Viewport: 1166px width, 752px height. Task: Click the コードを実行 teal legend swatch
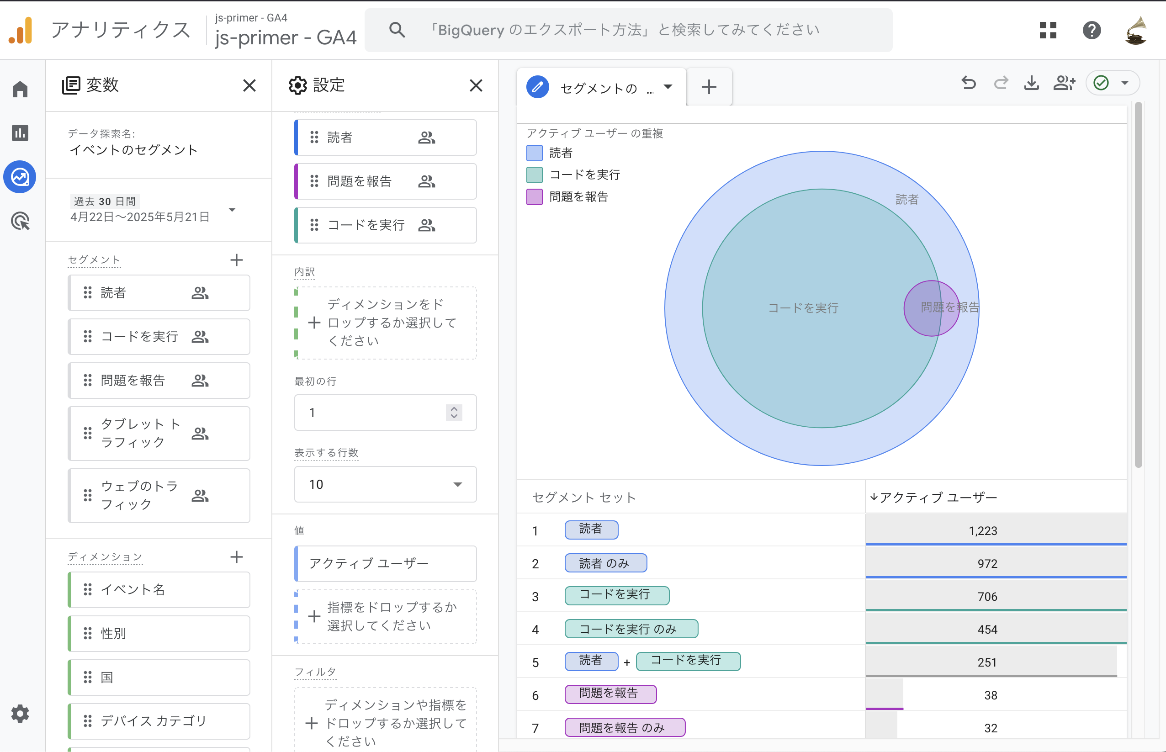pos(535,175)
